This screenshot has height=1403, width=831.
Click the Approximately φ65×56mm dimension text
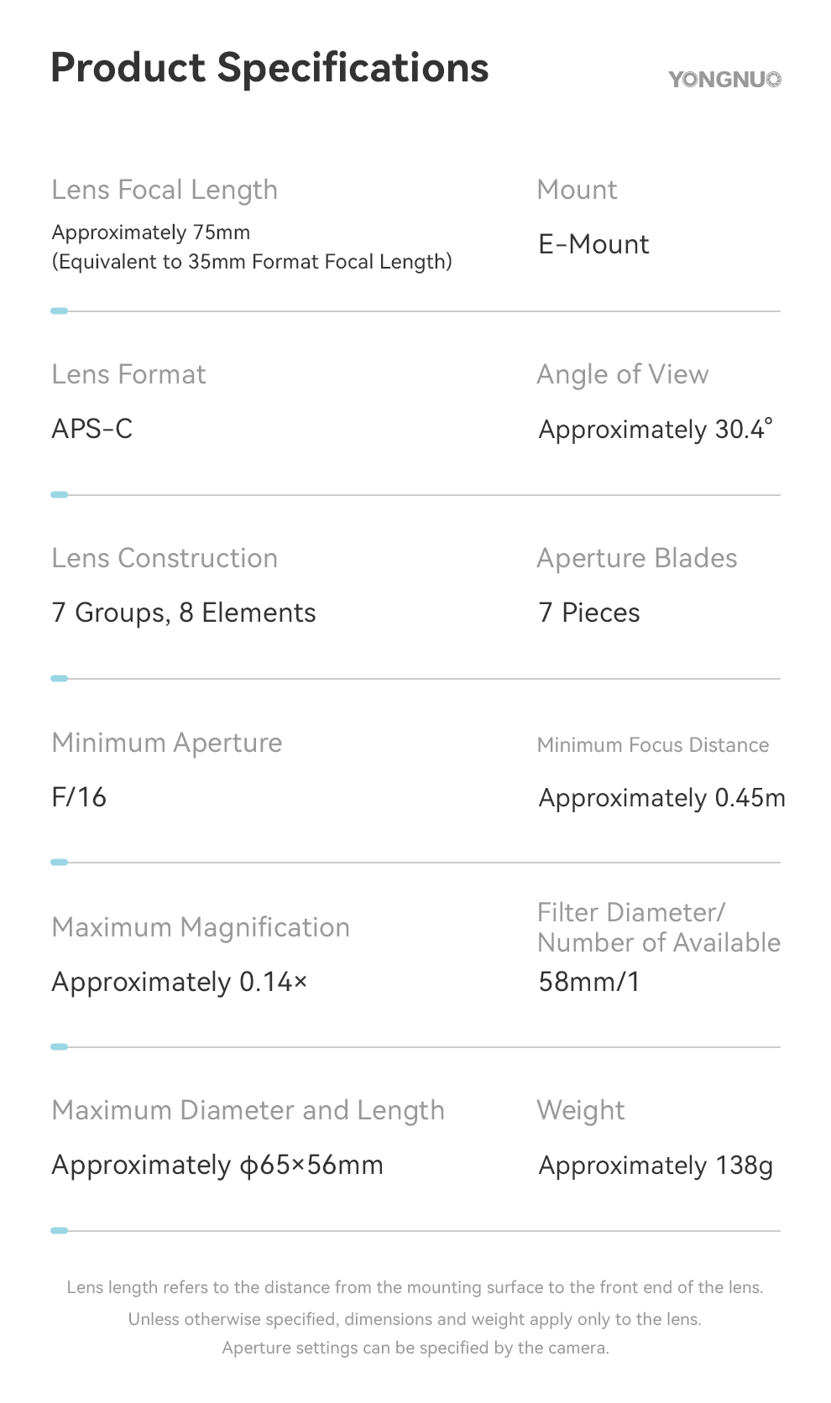(217, 1166)
